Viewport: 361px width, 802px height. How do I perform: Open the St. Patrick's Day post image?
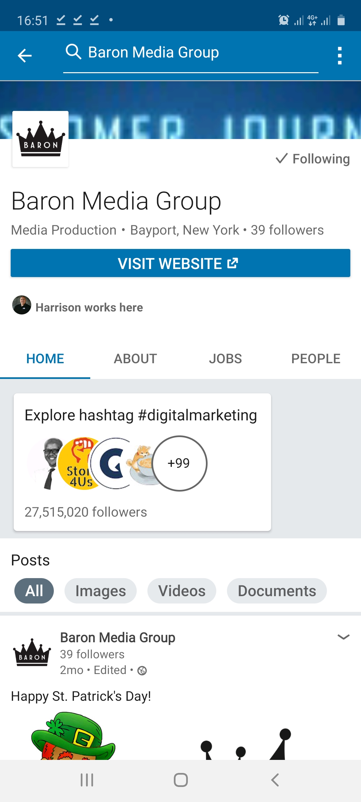coord(180,735)
